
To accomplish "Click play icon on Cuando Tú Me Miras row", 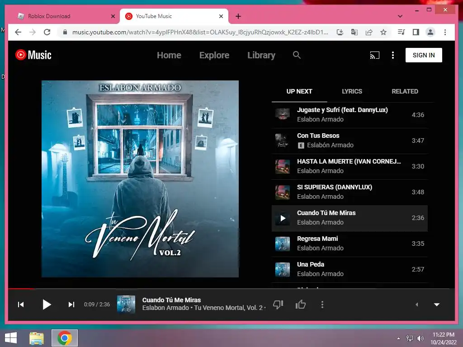I will [283, 218].
